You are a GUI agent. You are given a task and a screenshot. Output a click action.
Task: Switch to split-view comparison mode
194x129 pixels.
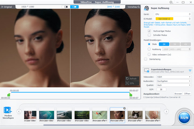click(74, 7)
